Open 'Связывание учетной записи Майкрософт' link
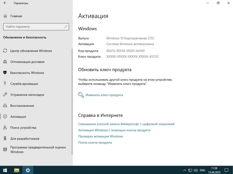 point(126,124)
